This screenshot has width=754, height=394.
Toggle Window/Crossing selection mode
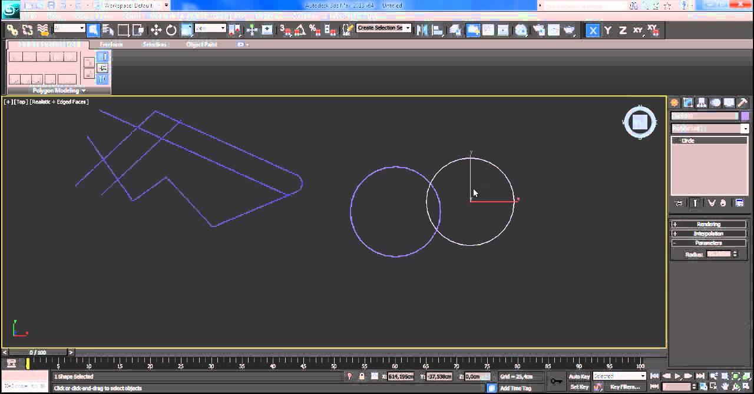(x=138, y=30)
